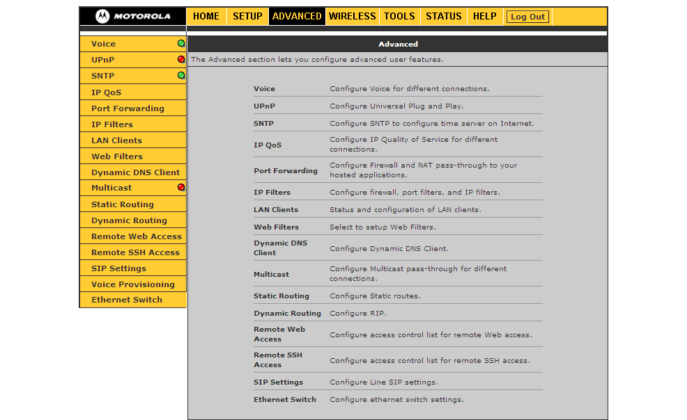
Task: Click Dynamic Routing in the Advanced table
Action: tap(288, 314)
